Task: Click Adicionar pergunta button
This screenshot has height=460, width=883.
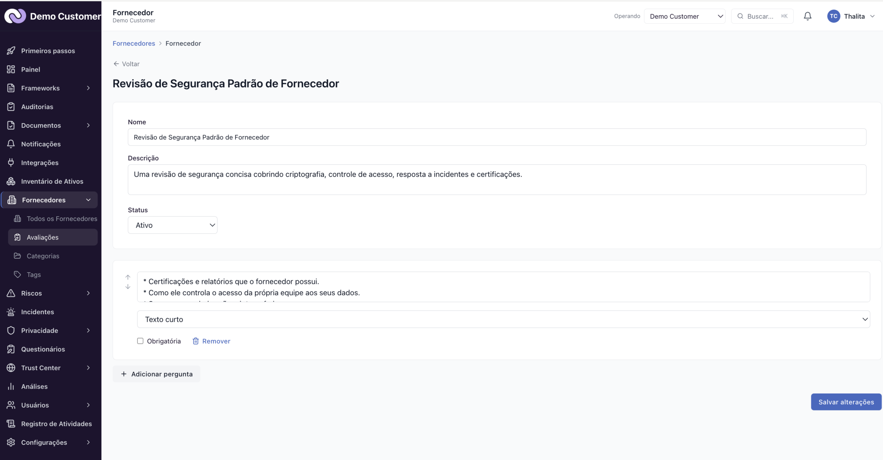Action: tap(157, 374)
